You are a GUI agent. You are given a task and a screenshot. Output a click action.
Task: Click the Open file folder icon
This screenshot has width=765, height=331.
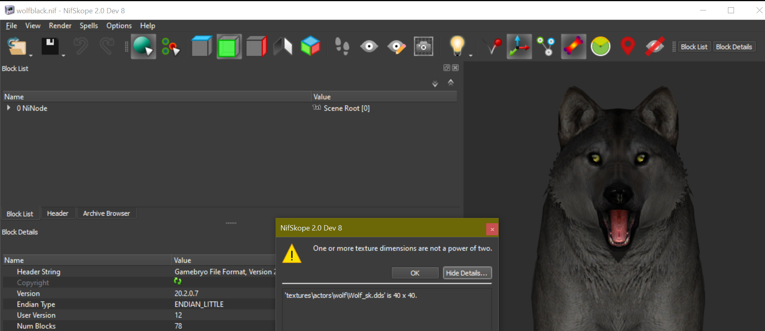click(17, 47)
